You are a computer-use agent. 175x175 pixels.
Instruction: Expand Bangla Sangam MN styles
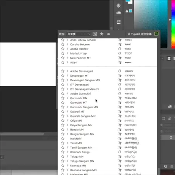[67, 134]
